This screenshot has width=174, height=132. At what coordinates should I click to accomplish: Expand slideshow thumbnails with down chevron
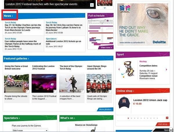click(105, 8)
